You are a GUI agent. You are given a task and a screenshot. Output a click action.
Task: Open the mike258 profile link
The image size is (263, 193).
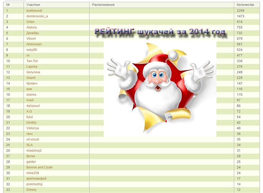tap(33, 173)
